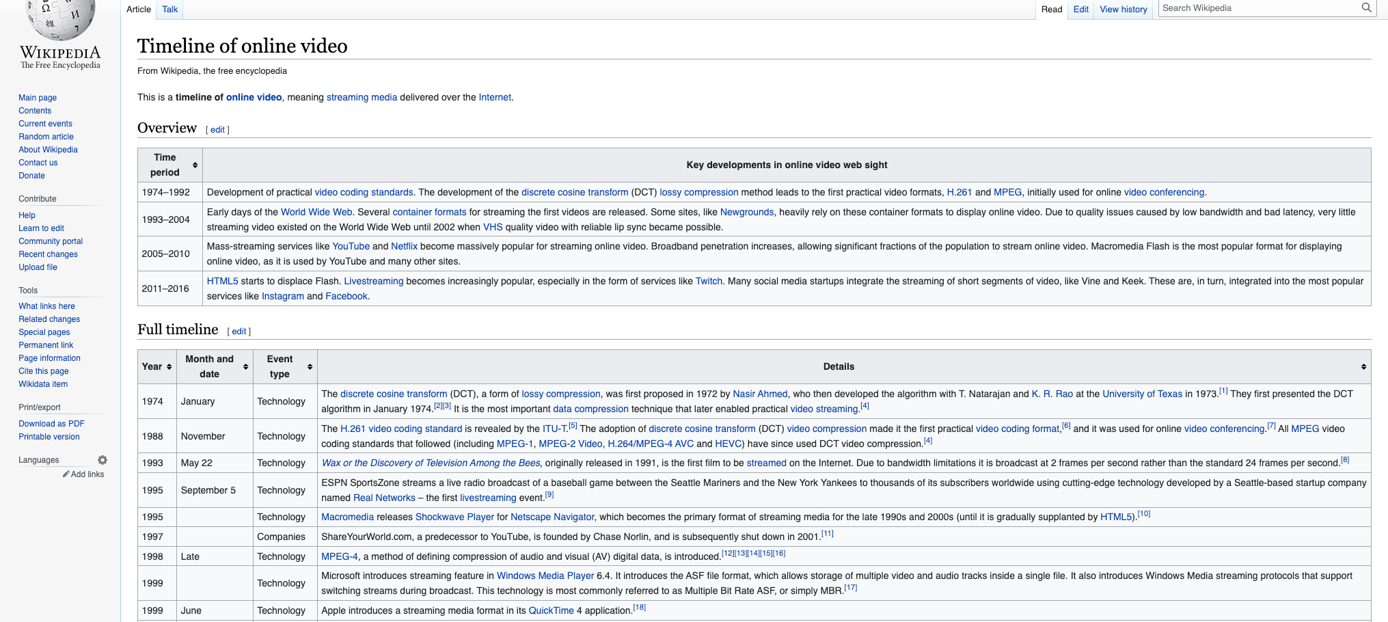1388x622 pixels.
Task: Follow the Internet link in the intro
Action: (x=495, y=97)
